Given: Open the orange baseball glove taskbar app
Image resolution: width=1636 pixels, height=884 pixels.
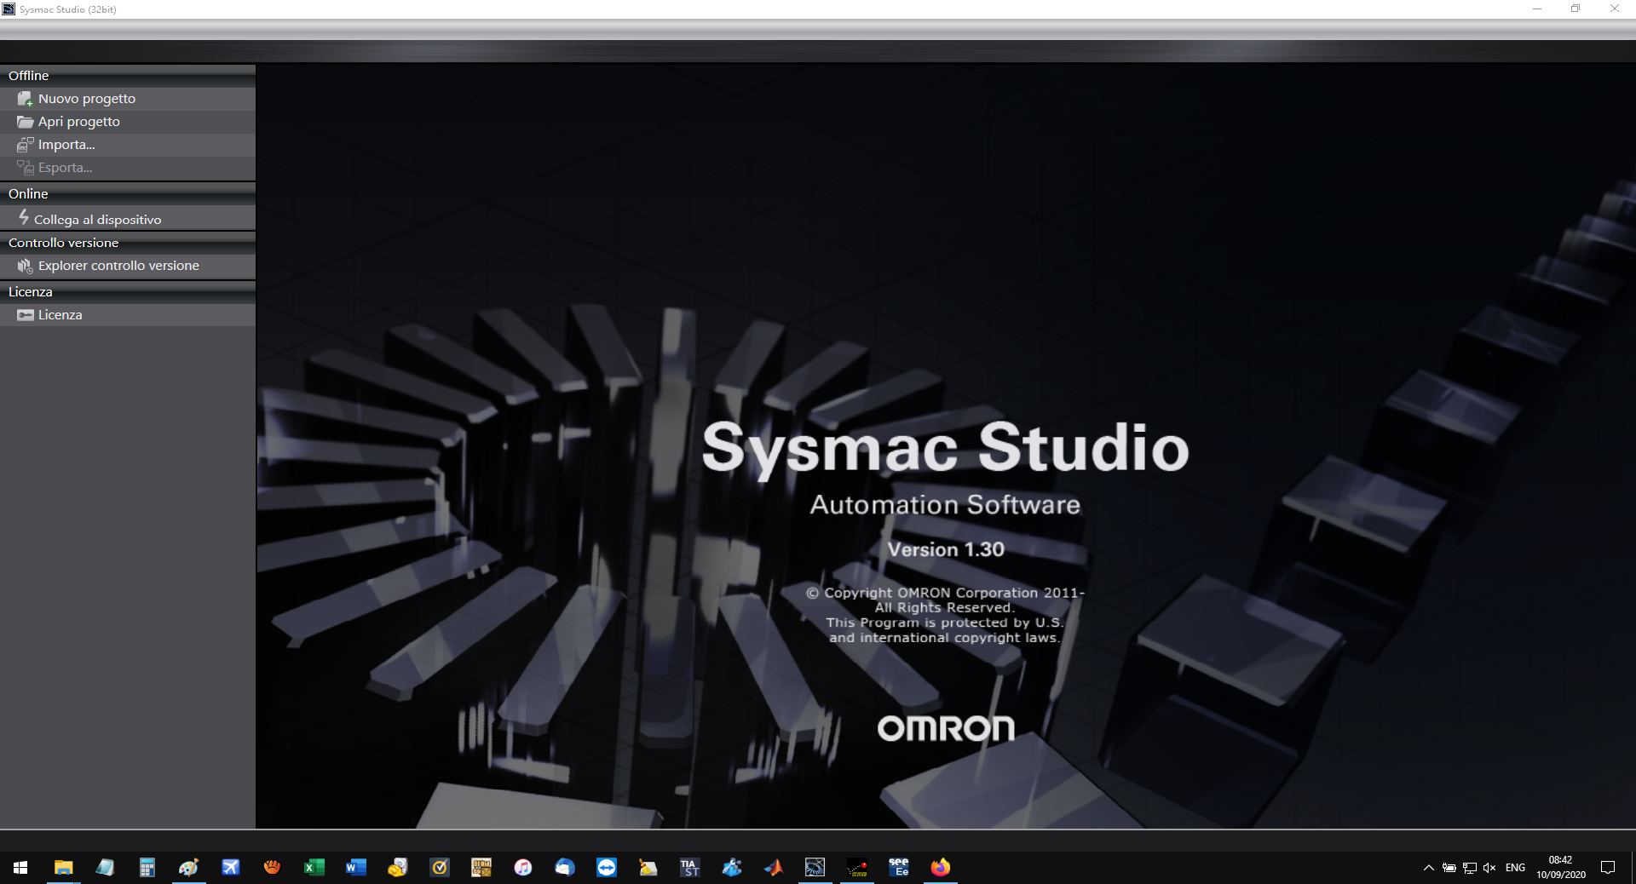Looking at the screenshot, I should (x=272, y=867).
